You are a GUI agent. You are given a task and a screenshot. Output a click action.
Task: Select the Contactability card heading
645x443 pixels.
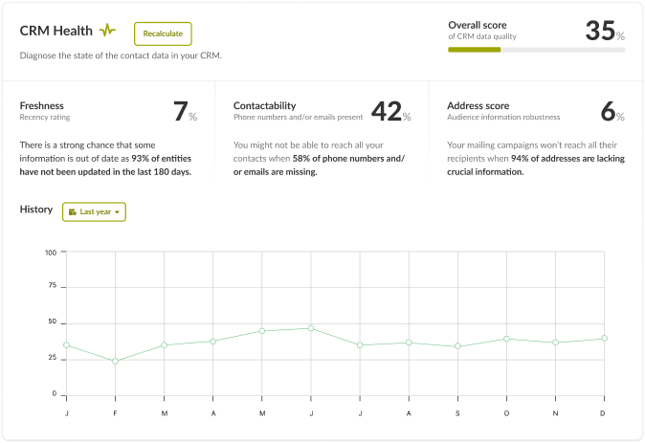264,105
